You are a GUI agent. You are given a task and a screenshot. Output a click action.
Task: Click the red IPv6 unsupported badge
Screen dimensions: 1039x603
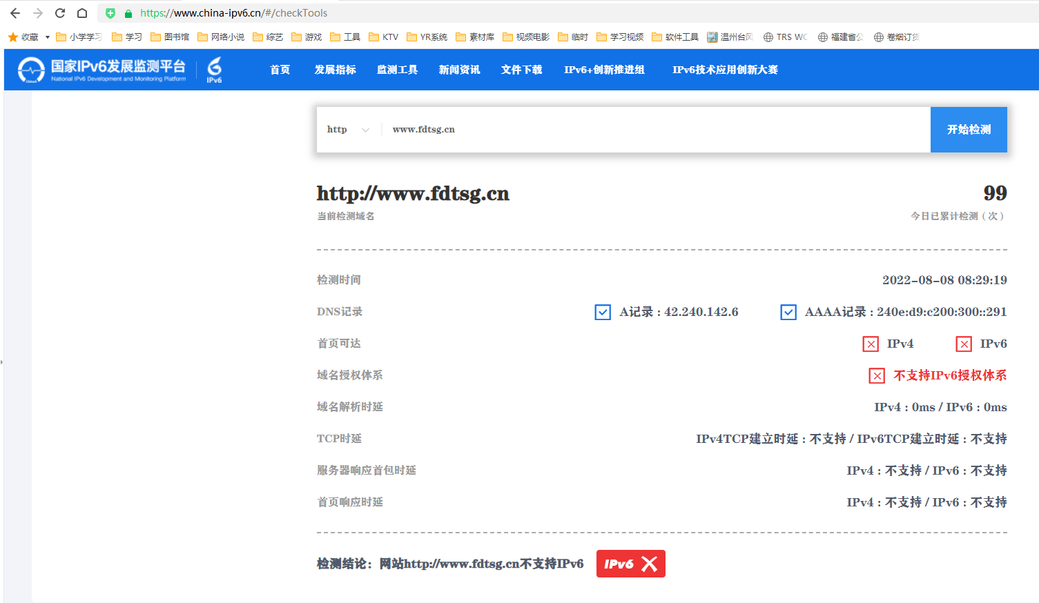pos(630,564)
